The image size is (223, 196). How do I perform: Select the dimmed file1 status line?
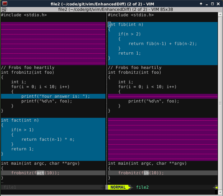pos(53,187)
